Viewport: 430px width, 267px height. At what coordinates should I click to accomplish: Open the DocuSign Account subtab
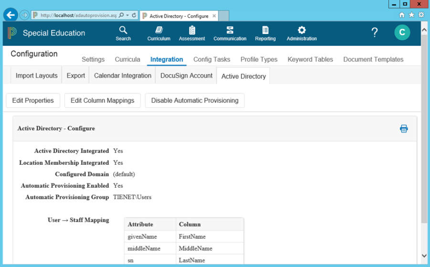coord(186,75)
